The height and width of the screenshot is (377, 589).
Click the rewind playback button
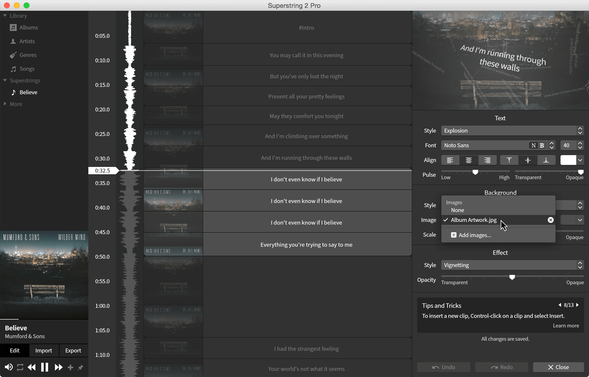pos(31,367)
